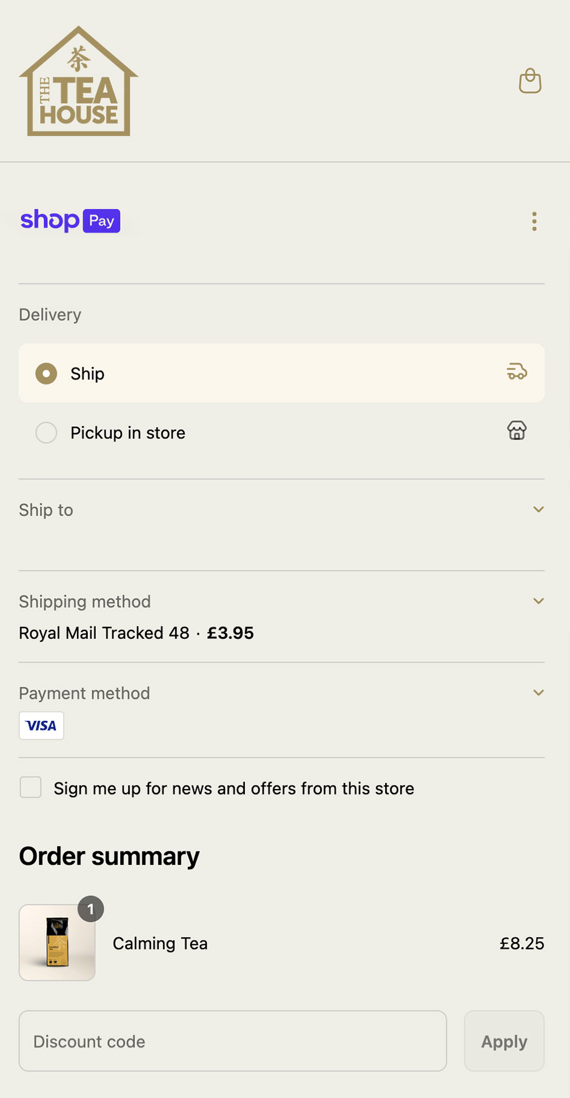The image size is (570, 1098).
Task: Select the Ship radio button
Action: [46, 373]
